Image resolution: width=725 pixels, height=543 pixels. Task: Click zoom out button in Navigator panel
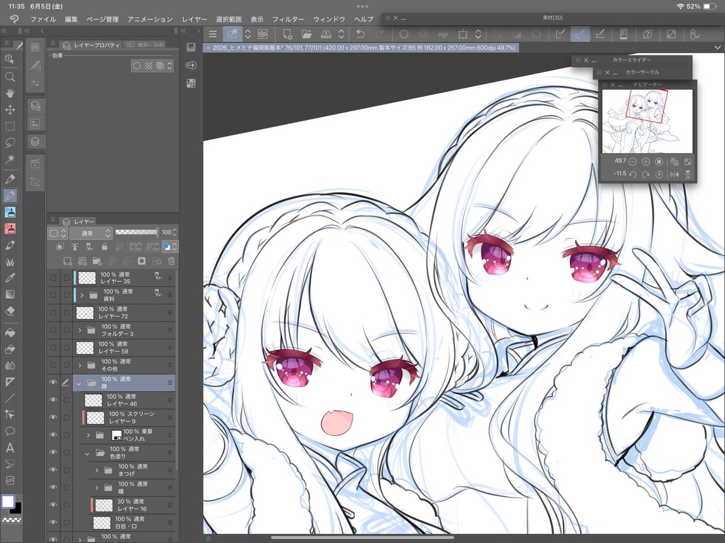[633, 161]
